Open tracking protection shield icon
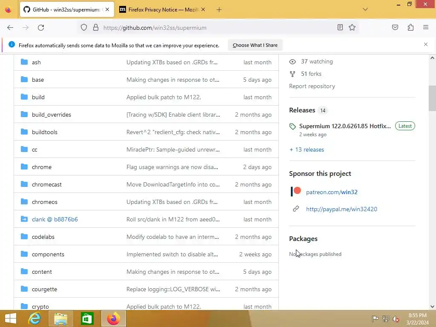This screenshot has width=436, height=327. coord(84,28)
